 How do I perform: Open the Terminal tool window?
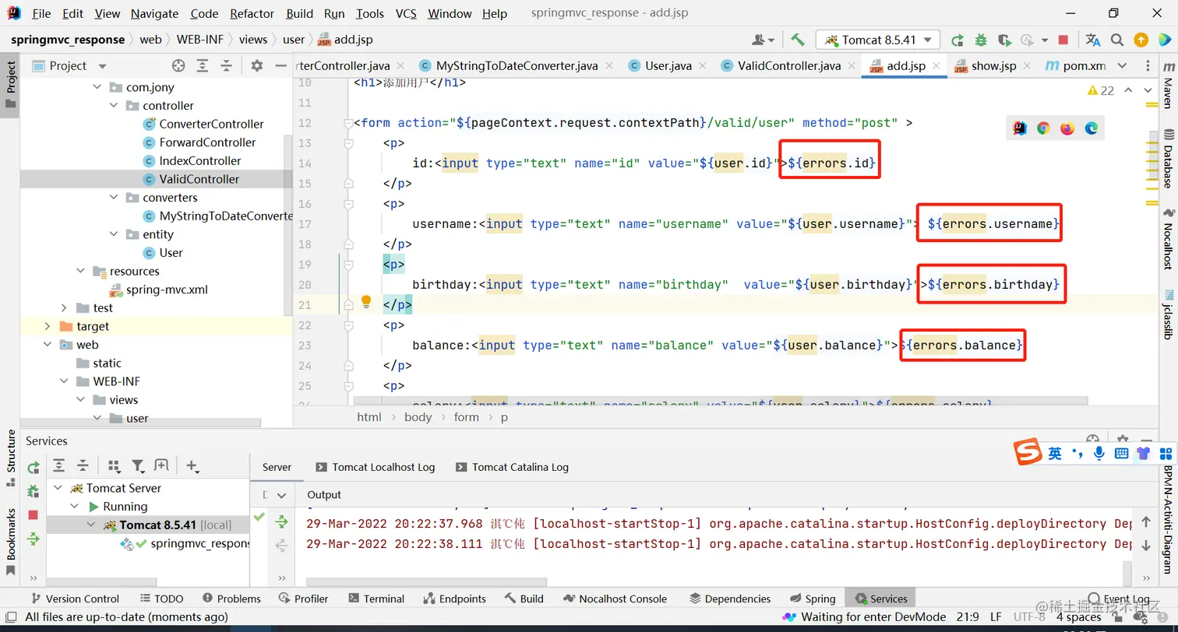[x=376, y=599]
